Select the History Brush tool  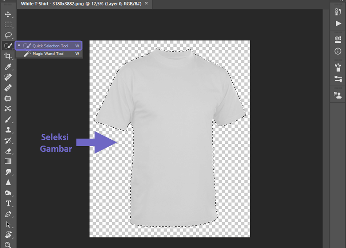8,140
